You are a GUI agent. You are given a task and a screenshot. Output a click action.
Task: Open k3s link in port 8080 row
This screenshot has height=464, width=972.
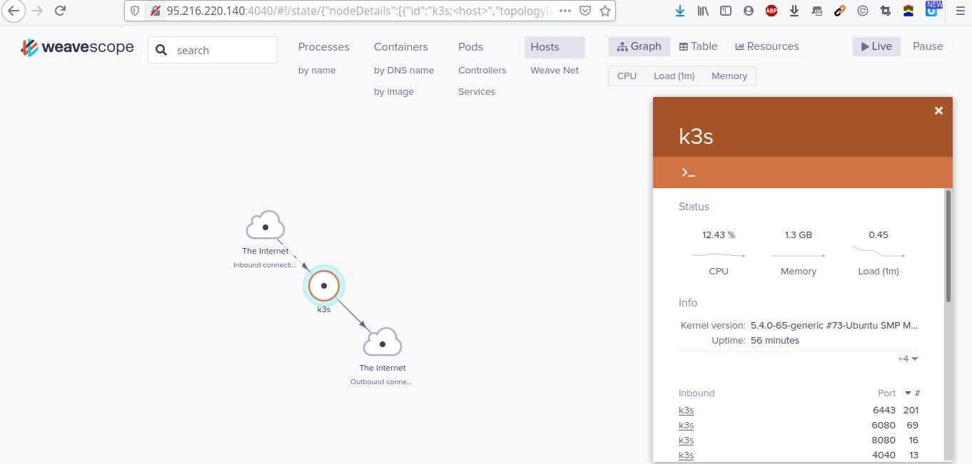[686, 440]
